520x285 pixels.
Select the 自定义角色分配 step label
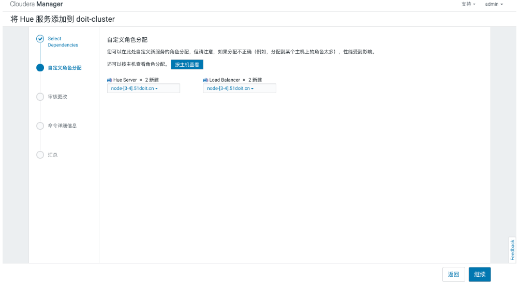[65, 68]
